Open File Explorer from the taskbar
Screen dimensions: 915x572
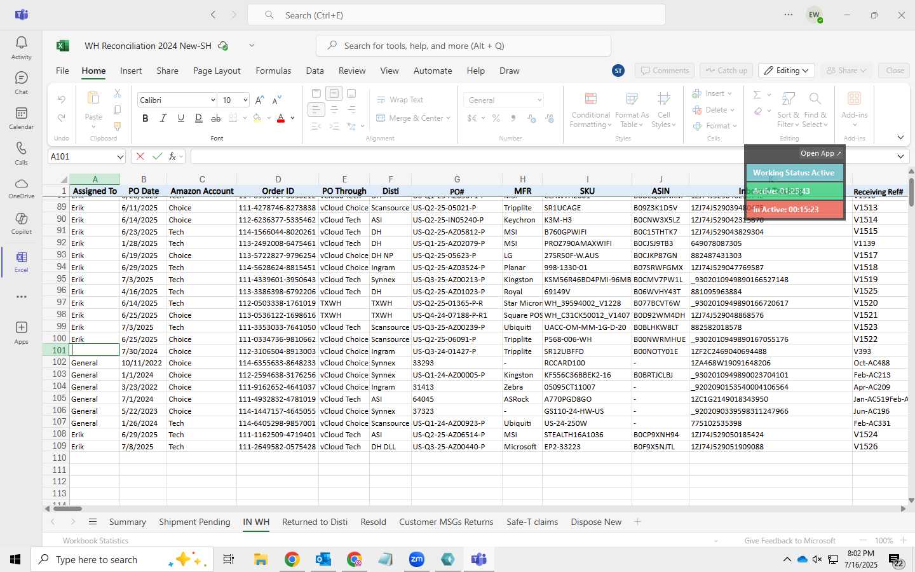coord(261,559)
